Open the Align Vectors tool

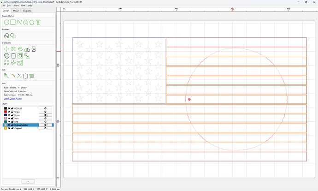pos(20,56)
